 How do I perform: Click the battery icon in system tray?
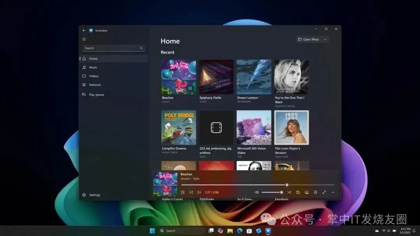tap(394, 231)
